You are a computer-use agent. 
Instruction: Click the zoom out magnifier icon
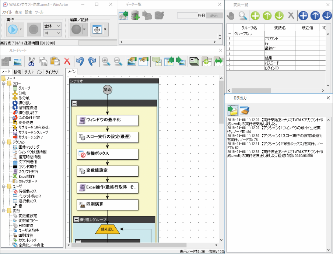click(118, 61)
